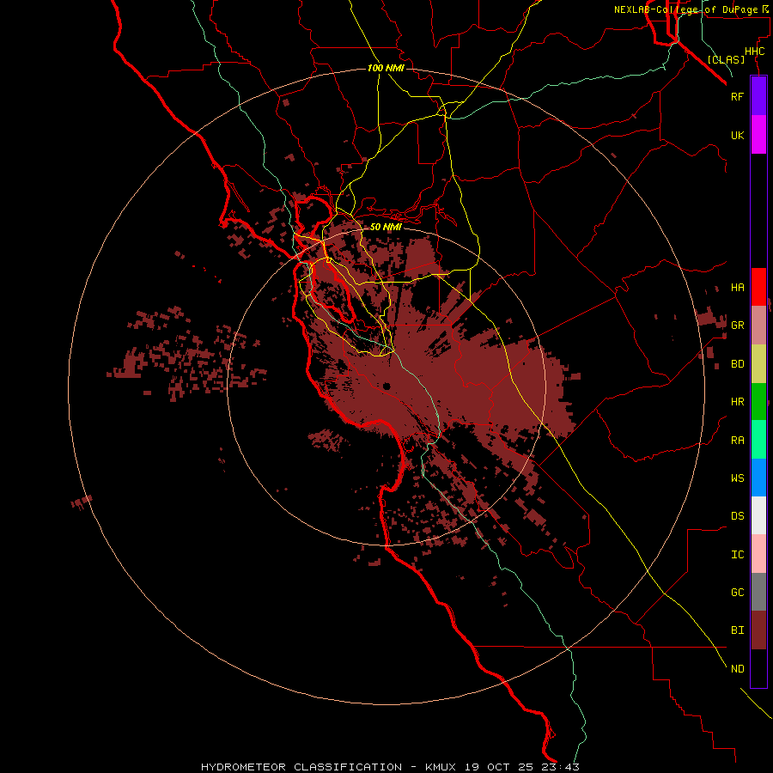Click the NEXLAB-College of DuPage credit text
This screenshot has width=773, height=773.
point(687,9)
